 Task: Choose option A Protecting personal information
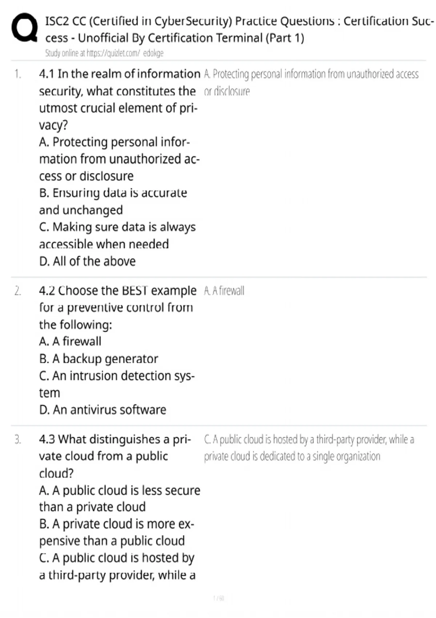(x=120, y=159)
